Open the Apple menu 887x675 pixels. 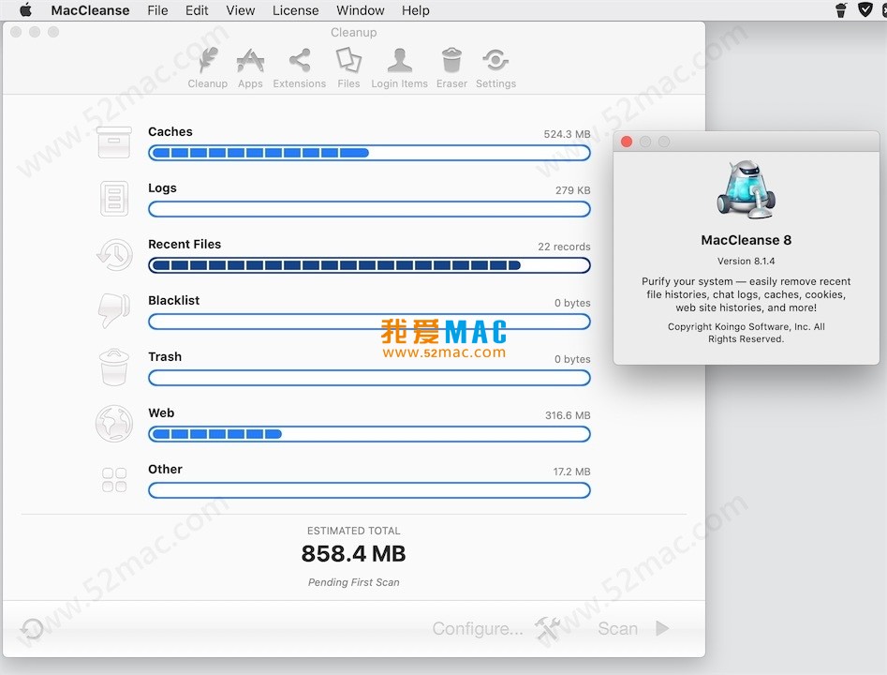pyautogui.click(x=25, y=10)
